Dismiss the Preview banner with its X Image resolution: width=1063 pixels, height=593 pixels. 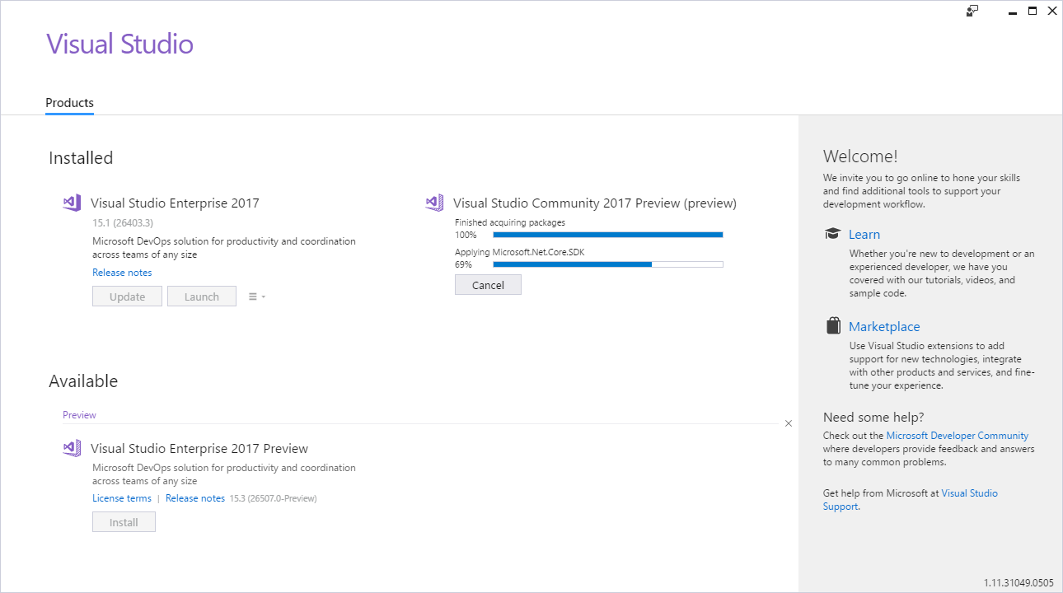(788, 423)
